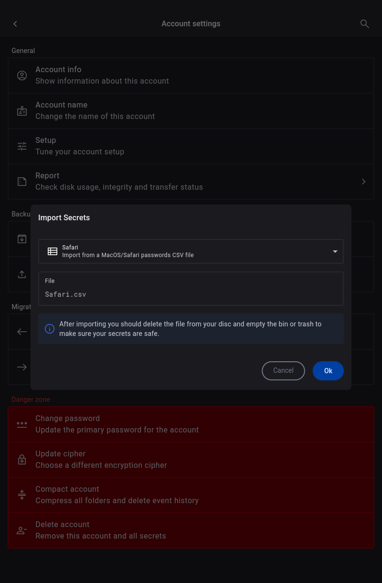Click the Report file icon

(x=22, y=182)
